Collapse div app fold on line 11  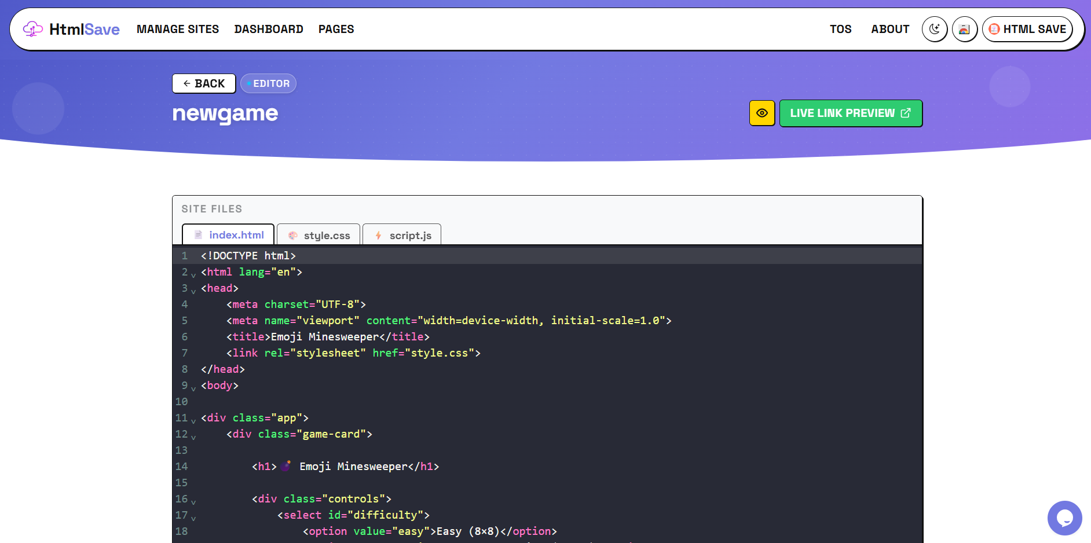(193, 421)
